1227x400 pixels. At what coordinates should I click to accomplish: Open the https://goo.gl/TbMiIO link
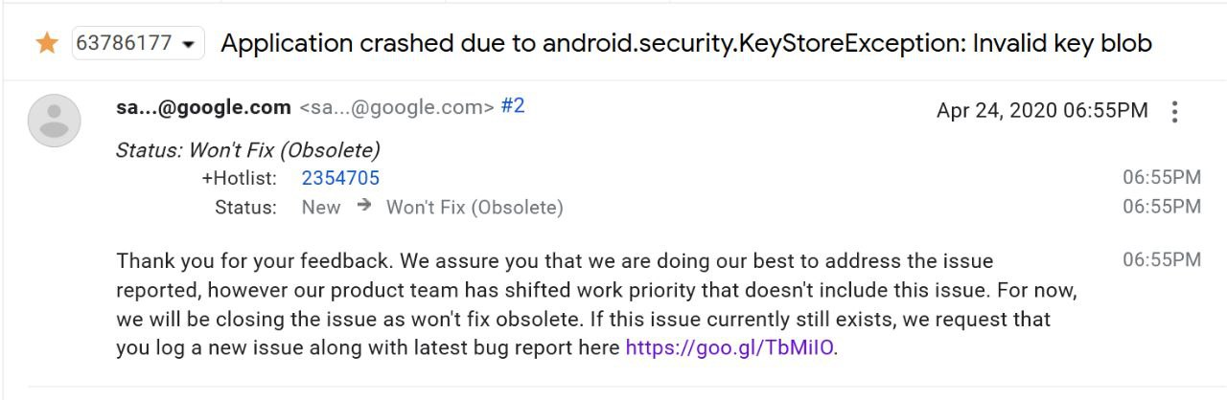tap(729, 347)
